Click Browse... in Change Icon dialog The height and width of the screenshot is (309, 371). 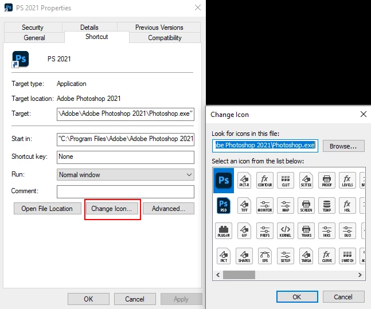[343, 146]
